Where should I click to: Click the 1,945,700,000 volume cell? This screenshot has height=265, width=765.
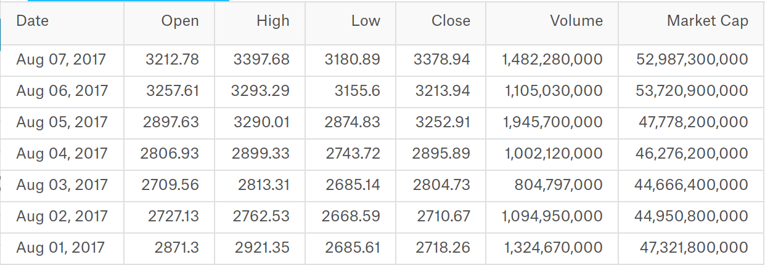[x=552, y=122]
